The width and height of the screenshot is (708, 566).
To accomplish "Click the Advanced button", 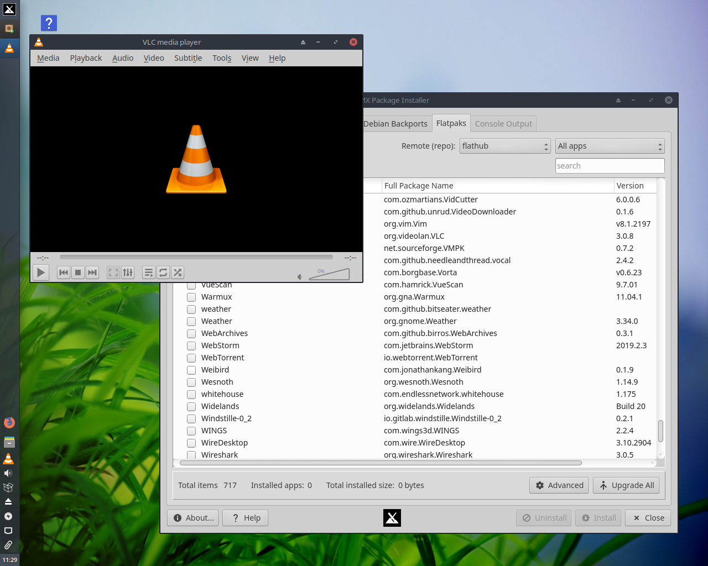I will 559,485.
